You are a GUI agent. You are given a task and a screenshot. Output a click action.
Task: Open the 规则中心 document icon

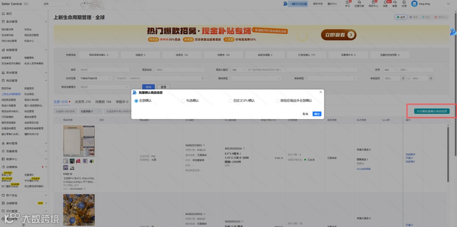(x=373, y=3)
